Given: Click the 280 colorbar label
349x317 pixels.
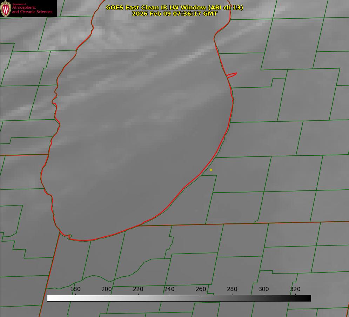Looking at the screenshot, I should click(232, 289).
